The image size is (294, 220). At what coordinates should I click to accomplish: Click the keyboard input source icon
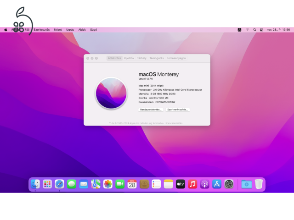tap(239, 29)
